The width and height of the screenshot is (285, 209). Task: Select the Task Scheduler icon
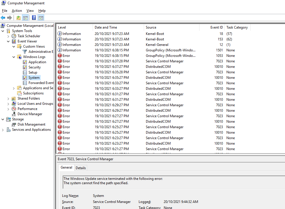coord(14,36)
